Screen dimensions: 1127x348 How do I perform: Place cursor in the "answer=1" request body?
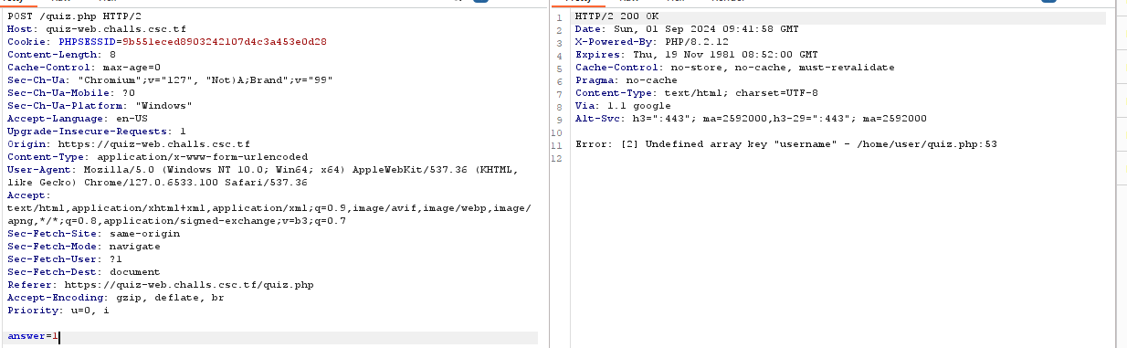tap(33, 337)
